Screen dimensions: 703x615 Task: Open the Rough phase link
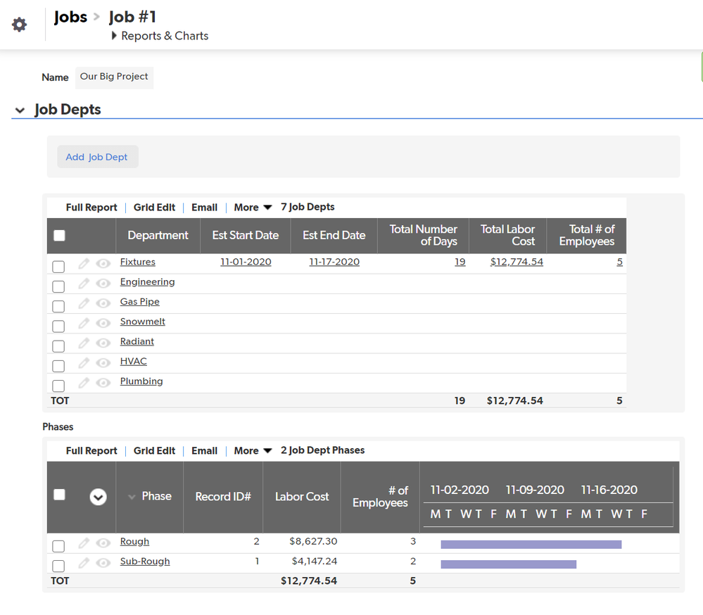point(134,542)
